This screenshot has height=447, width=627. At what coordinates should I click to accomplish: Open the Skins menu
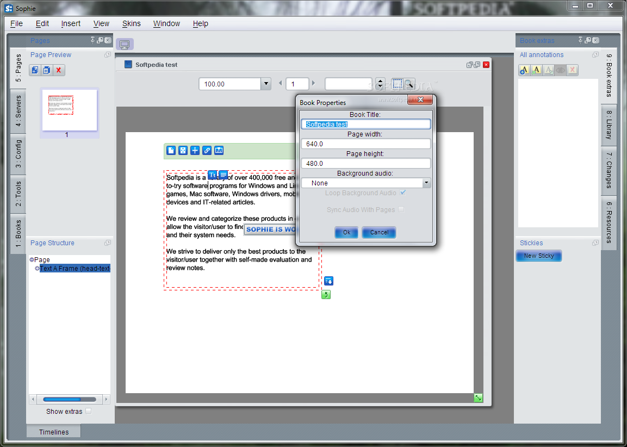131,23
